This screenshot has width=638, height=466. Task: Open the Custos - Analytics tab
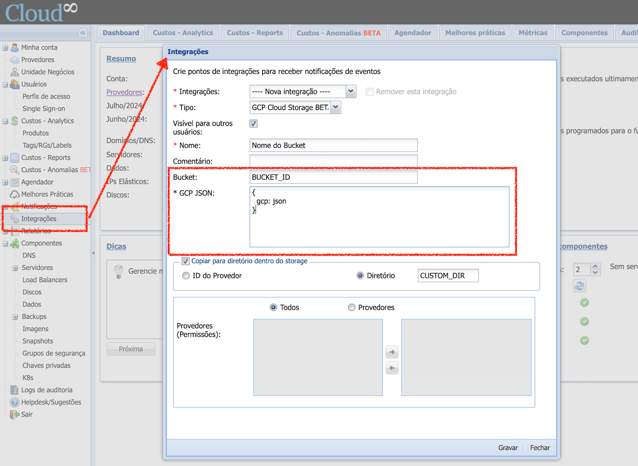(x=183, y=33)
